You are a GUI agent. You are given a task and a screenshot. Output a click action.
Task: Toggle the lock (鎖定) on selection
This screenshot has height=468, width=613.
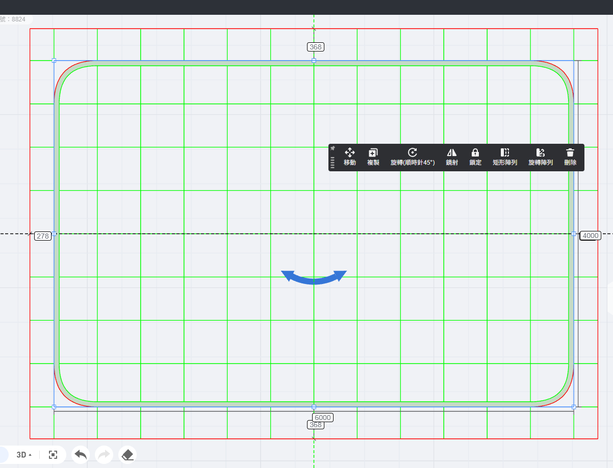click(x=475, y=157)
